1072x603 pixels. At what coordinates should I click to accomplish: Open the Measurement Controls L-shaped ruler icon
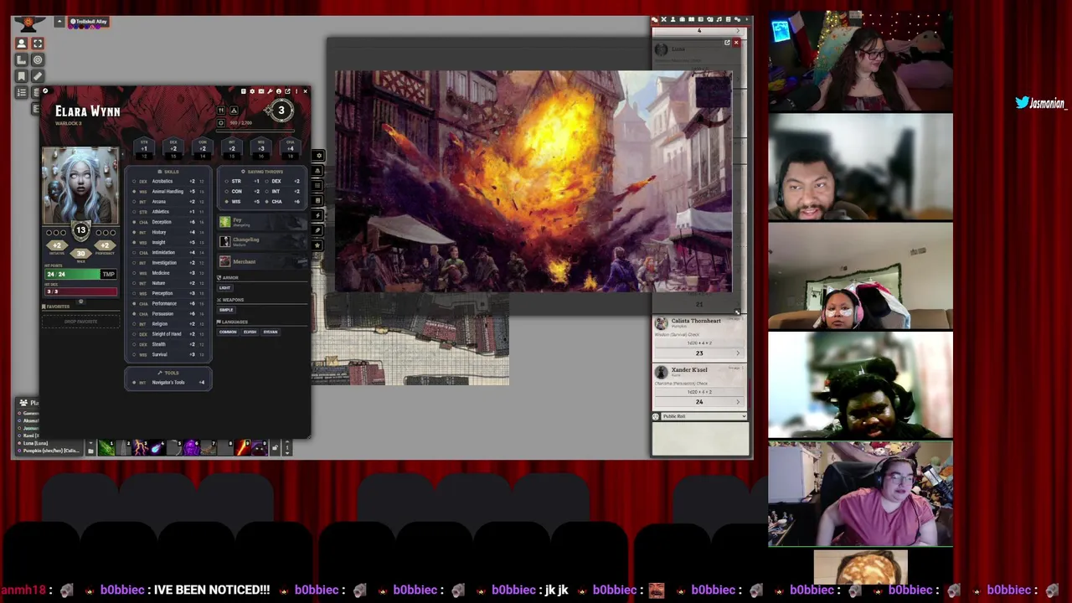[22, 60]
